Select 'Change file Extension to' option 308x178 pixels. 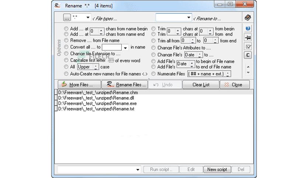(x=66, y=54)
